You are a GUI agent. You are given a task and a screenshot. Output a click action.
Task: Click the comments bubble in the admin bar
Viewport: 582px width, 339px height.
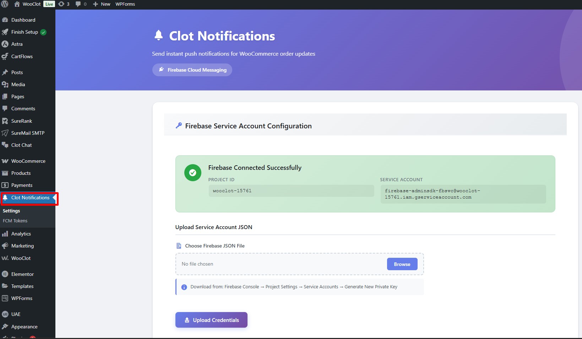pos(78,4)
